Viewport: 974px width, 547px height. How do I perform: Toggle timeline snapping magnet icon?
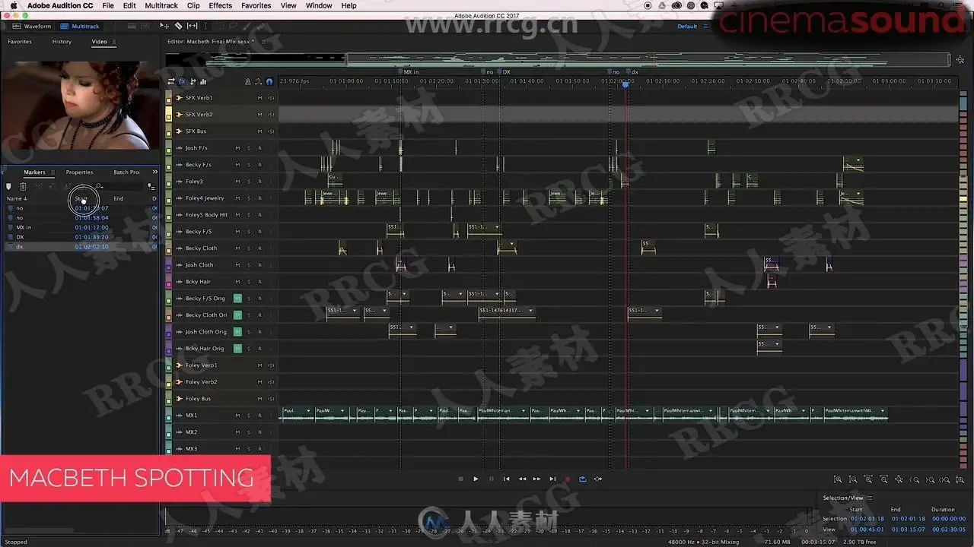click(269, 81)
